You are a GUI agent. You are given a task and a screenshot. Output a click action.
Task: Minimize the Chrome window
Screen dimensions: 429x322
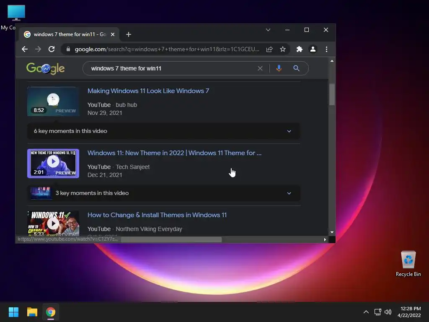pos(287,30)
